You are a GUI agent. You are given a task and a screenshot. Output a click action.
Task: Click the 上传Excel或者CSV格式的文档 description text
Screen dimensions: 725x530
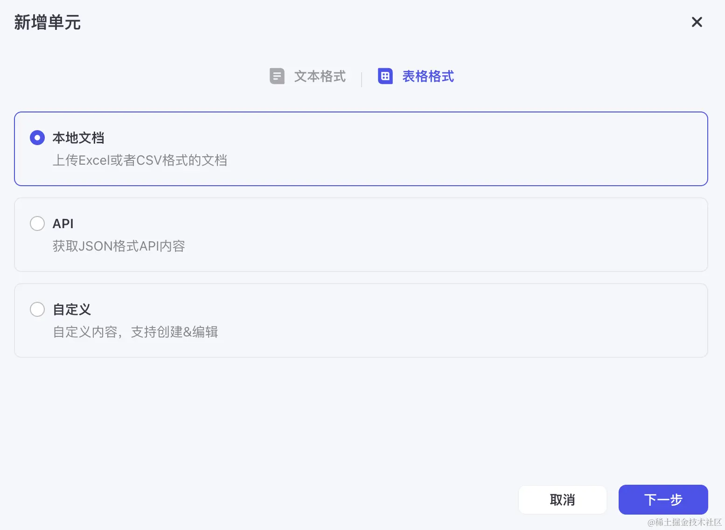click(x=140, y=160)
